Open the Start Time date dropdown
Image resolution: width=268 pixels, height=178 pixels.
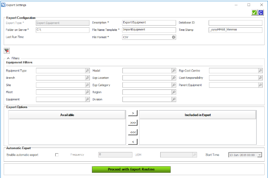click(259, 155)
